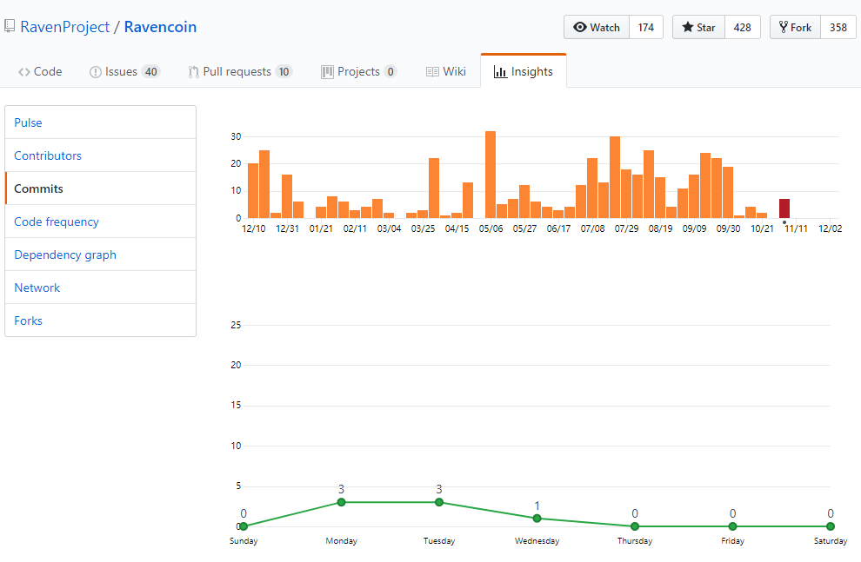Select the bar above 07/29 label

626,194
